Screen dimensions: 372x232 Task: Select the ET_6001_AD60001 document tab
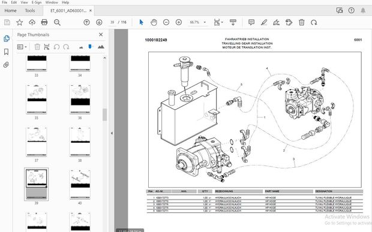[68, 11]
